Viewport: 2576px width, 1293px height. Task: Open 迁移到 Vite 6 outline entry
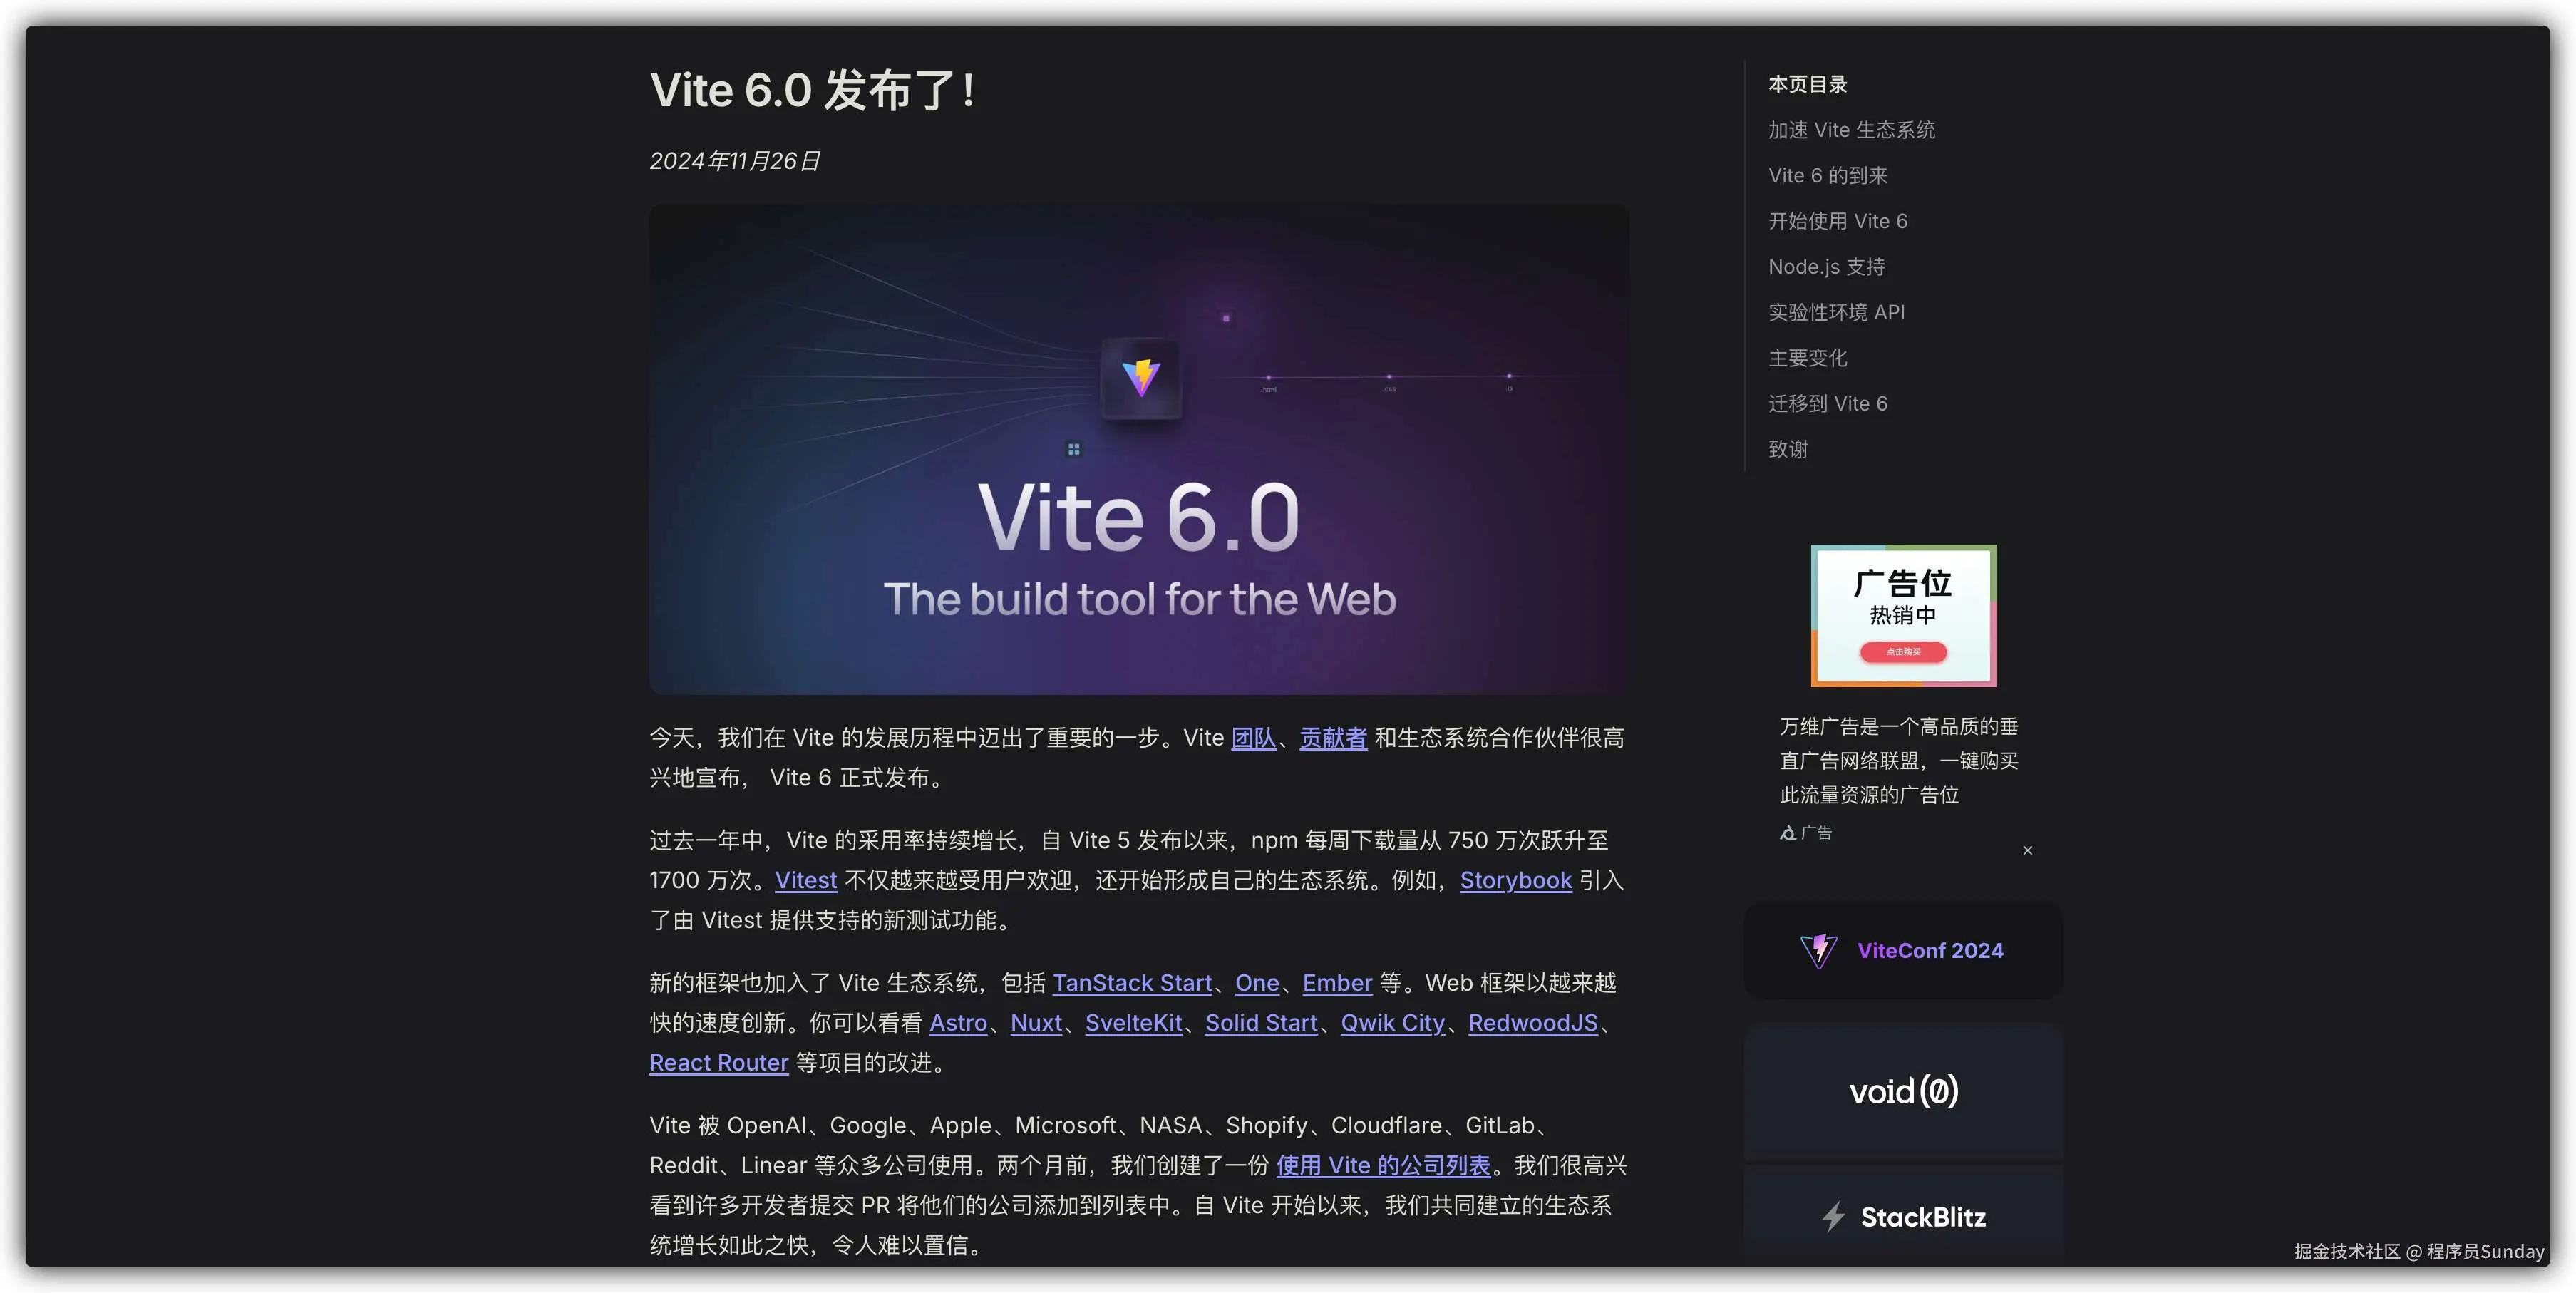[1828, 404]
